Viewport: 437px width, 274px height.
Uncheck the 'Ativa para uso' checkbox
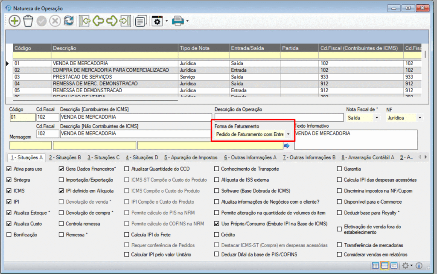click(9, 169)
